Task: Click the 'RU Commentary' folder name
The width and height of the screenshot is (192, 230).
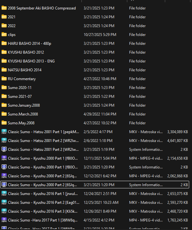Action: pos(22,79)
